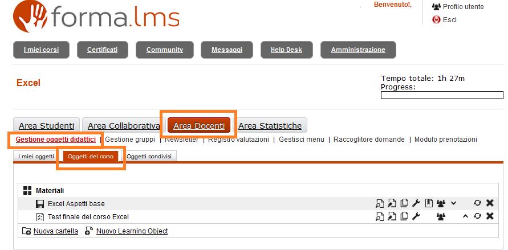This screenshot has height=250, width=508.
Task: Open users access icon for Excel Aspetti base
Action: [x=441, y=203]
